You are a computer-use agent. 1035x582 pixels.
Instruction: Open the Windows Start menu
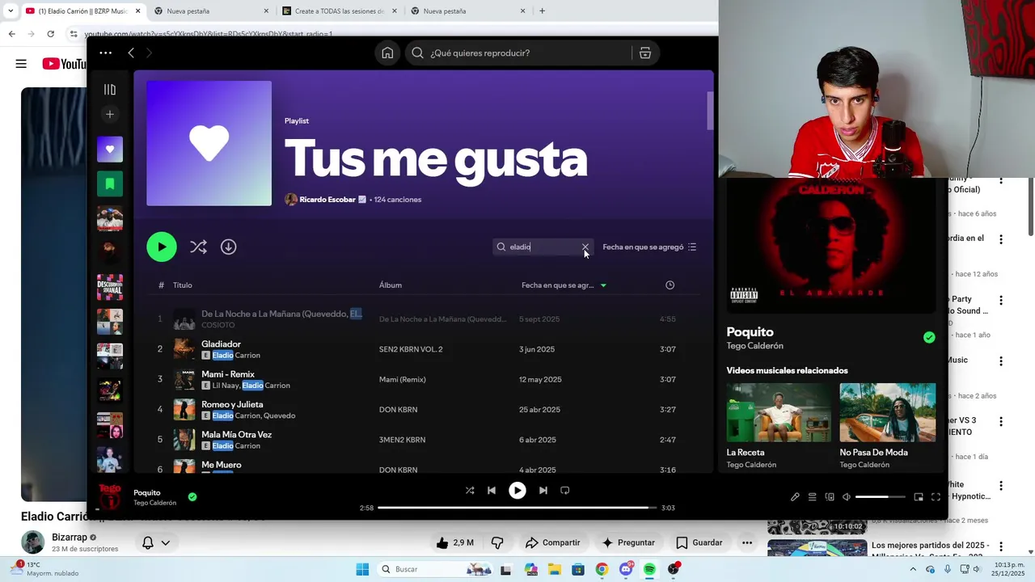(x=362, y=569)
